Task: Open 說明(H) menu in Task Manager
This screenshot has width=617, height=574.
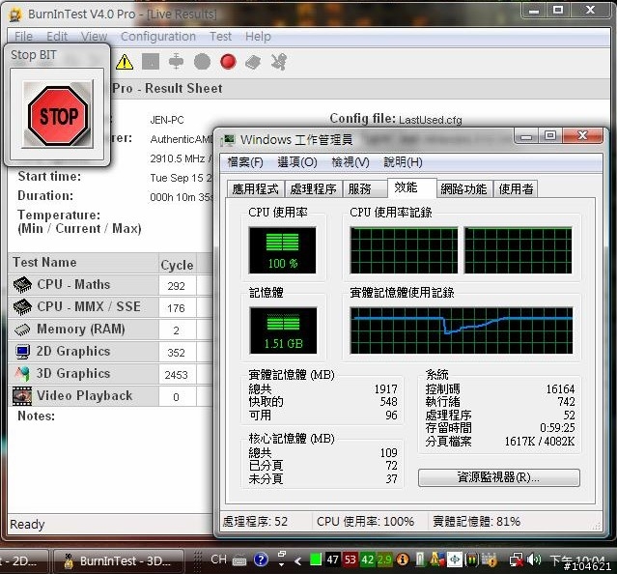Action: coord(403,161)
